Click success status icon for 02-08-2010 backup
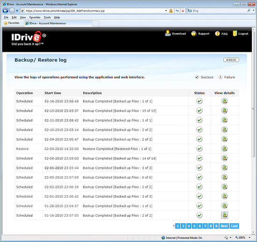The width and height of the screenshot is (257, 242). coord(200,158)
